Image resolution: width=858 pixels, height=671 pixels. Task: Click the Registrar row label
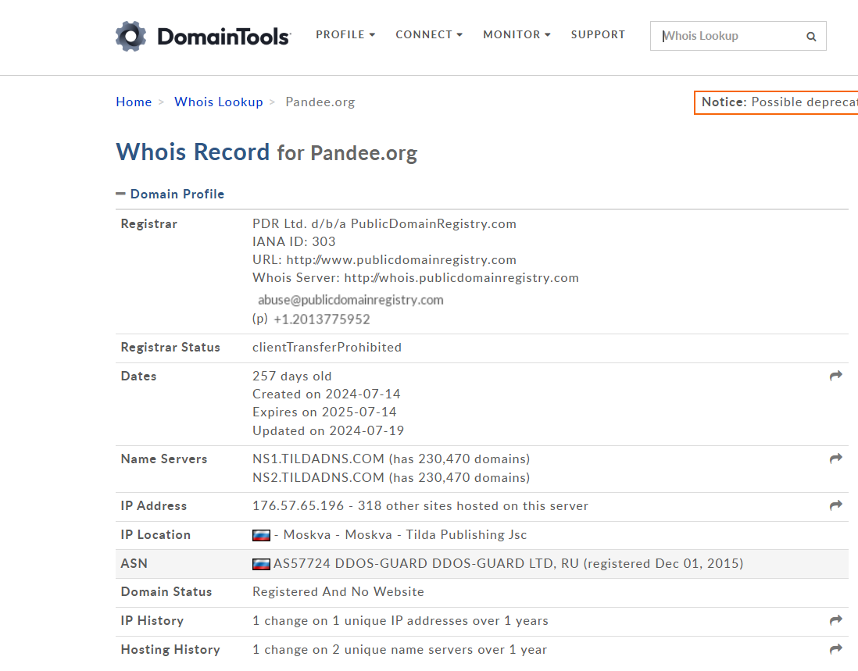[148, 224]
